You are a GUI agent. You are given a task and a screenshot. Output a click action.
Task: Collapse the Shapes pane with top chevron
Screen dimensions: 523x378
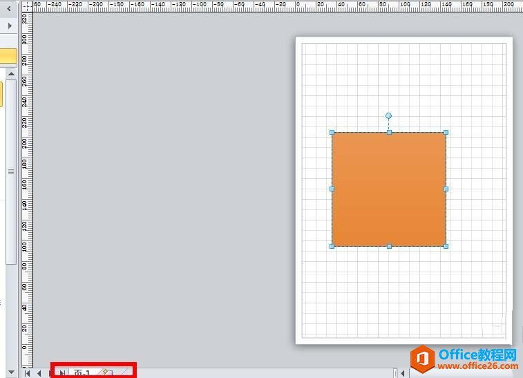click(x=9, y=10)
